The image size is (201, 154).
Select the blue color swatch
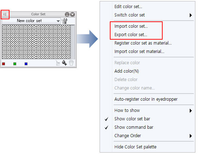(26, 64)
